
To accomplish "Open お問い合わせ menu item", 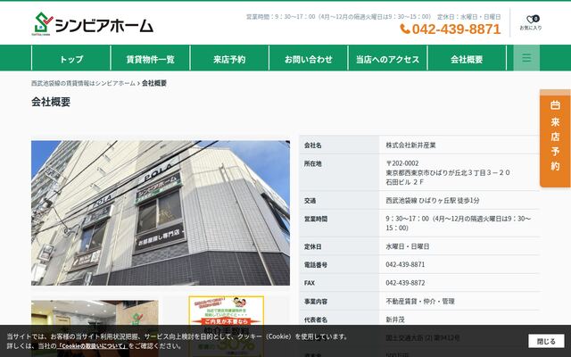I will pos(309,59).
